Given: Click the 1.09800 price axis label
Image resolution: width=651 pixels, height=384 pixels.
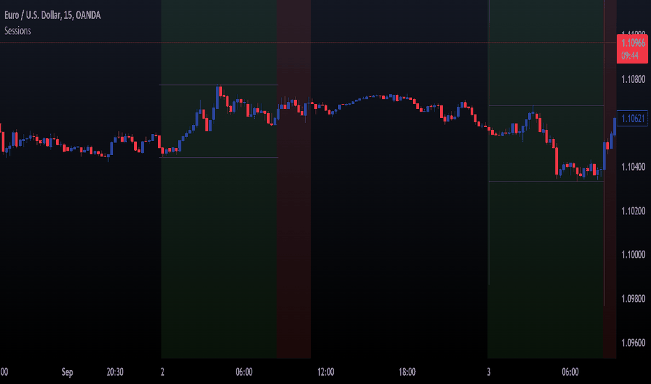Looking at the screenshot, I should [633, 299].
